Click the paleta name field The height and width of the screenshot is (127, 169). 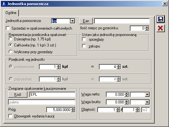(x=41, y=102)
